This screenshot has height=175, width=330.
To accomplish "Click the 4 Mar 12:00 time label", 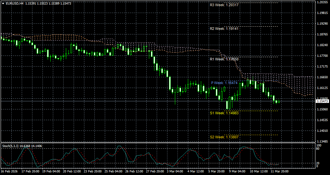I will coord(196,171).
